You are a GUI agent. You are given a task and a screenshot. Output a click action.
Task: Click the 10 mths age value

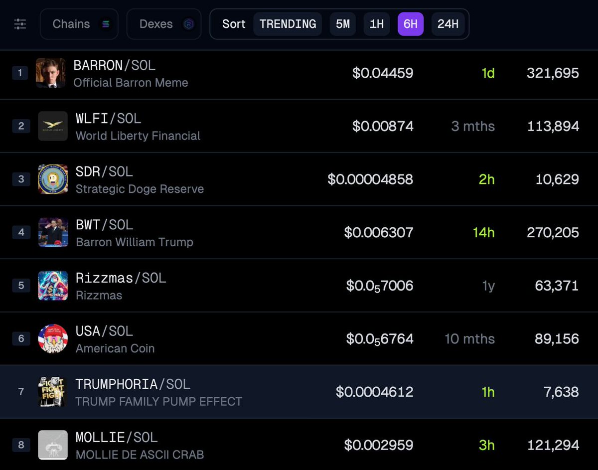pyautogui.click(x=470, y=339)
